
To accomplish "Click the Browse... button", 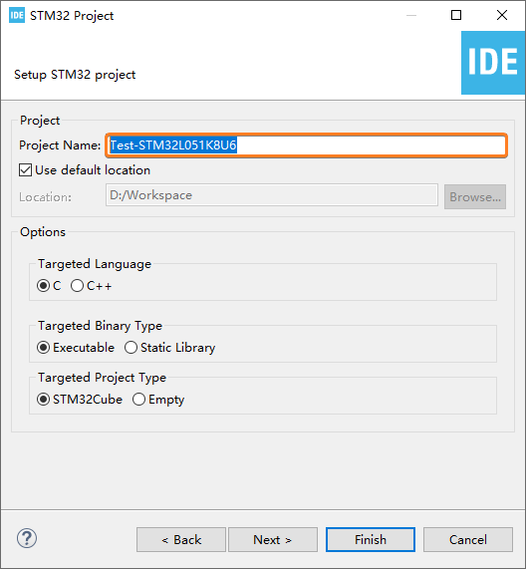I will (475, 196).
